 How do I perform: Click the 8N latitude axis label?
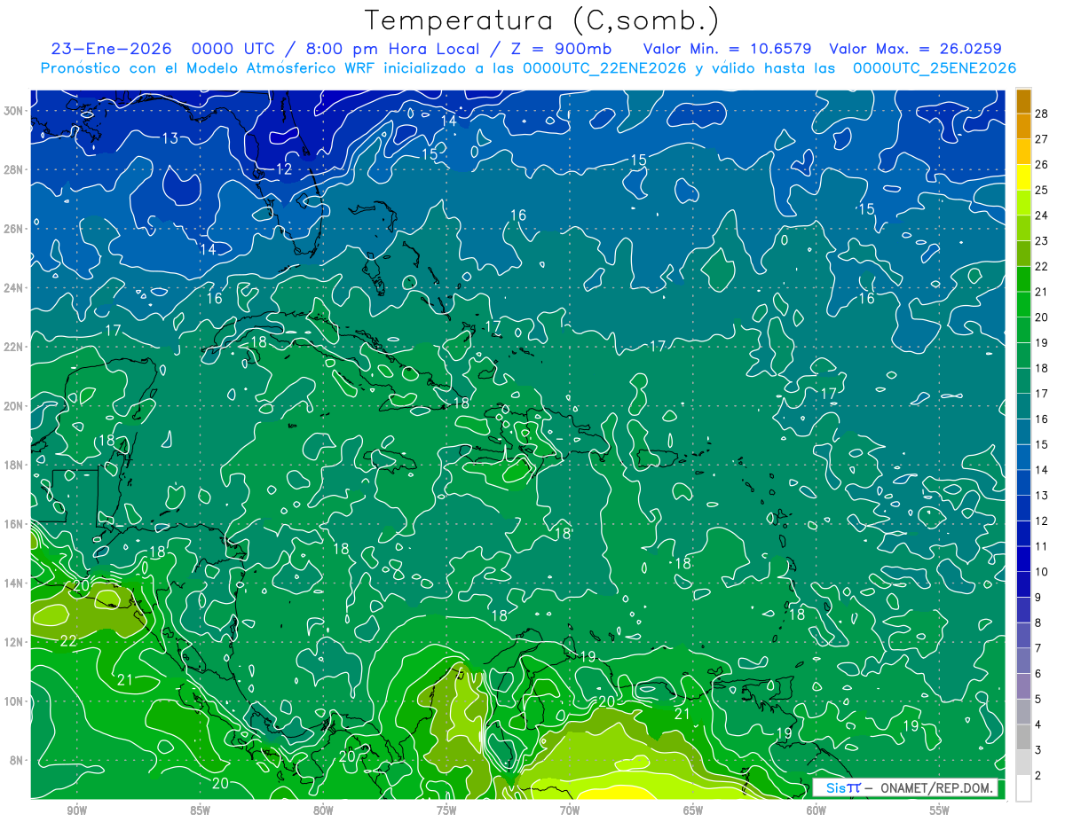(18, 761)
